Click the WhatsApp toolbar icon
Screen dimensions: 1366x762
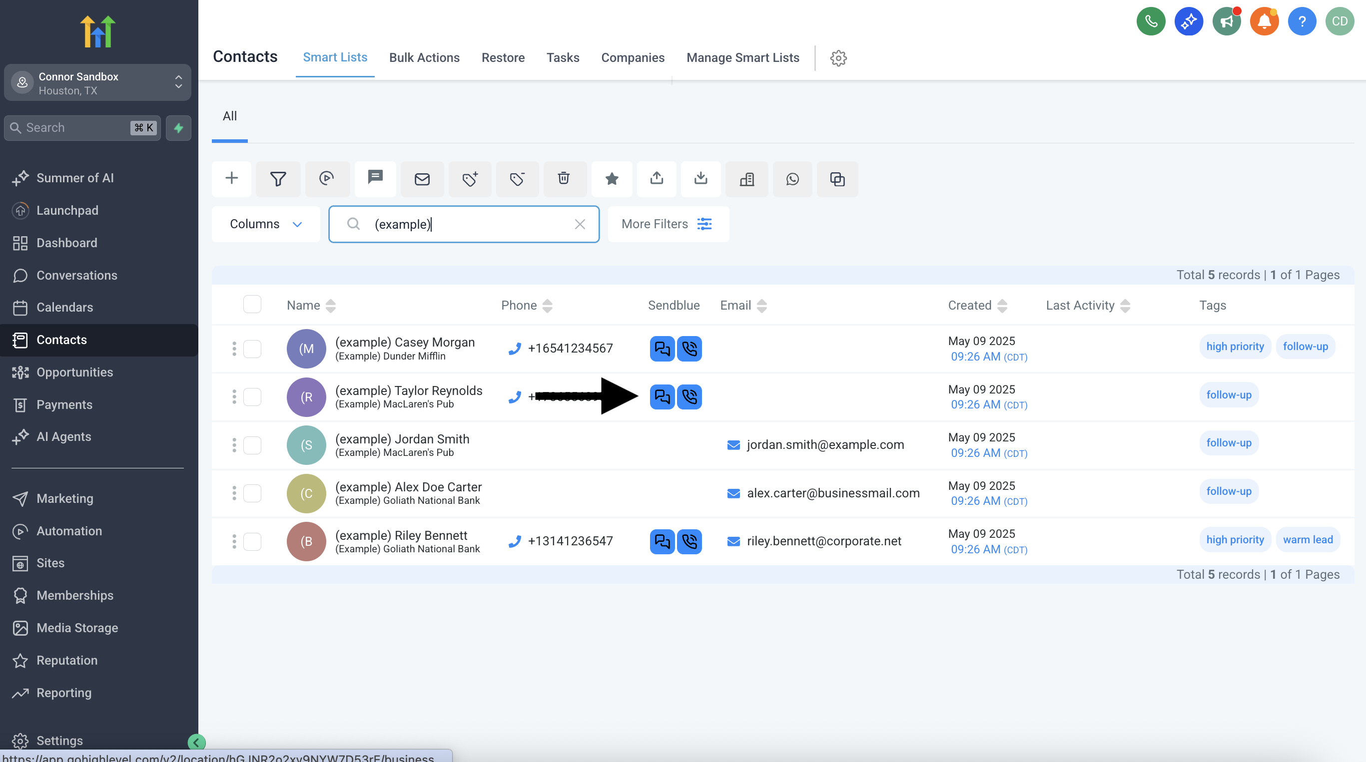(792, 179)
